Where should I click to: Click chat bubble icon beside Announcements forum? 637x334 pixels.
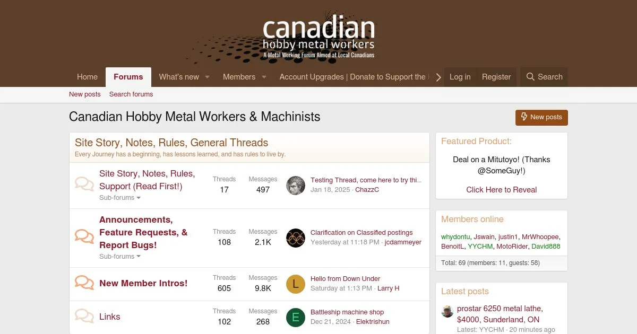[x=84, y=236]
